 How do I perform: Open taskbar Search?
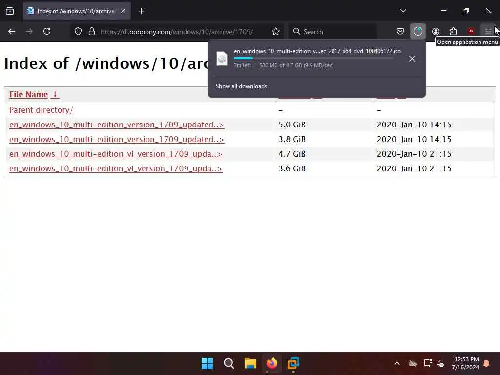click(229, 363)
